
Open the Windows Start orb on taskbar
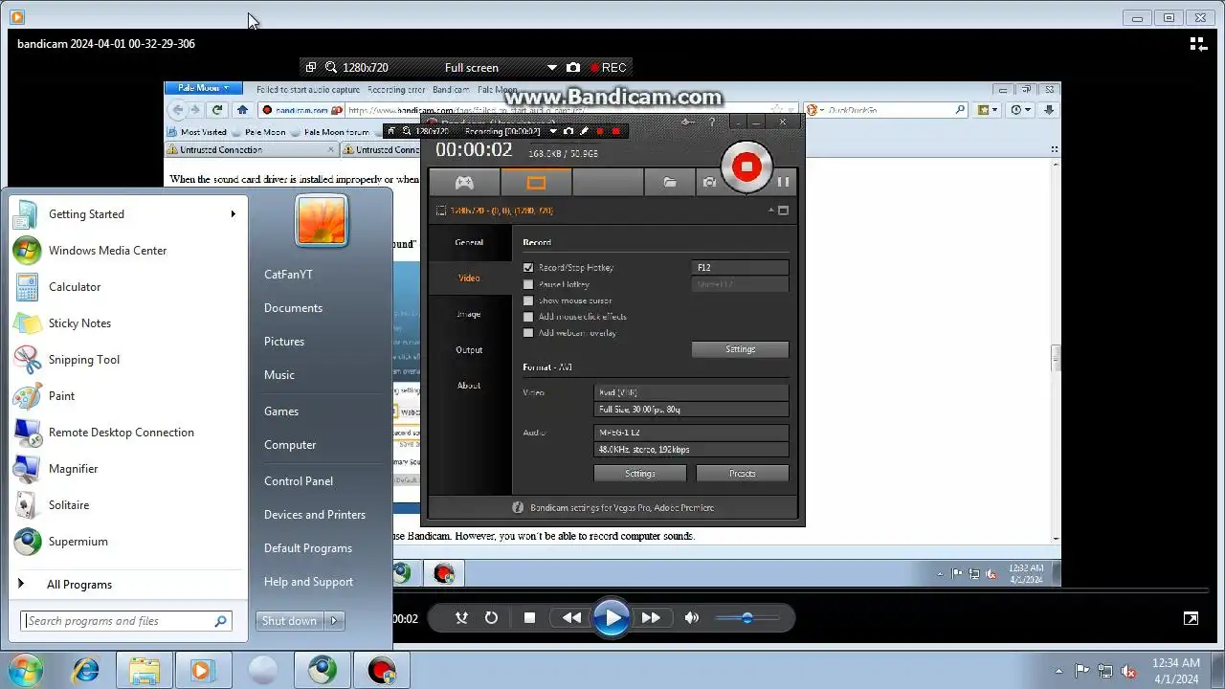pyautogui.click(x=25, y=670)
